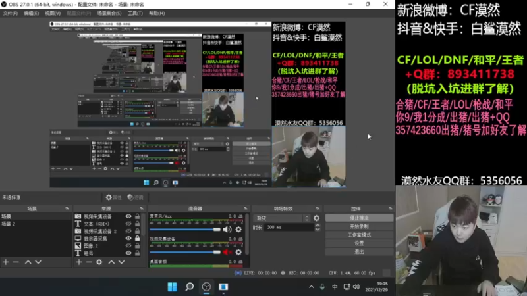The image size is (527, 296).
Task: Move scene up with arrow
Action: (28, 262)
